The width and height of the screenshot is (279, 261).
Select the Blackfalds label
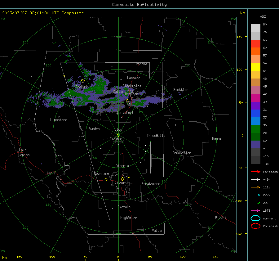pos(132,86)
